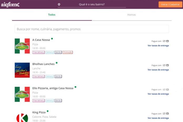Open Ver taxas de entrega for Ello Pizzaria
Screen dimensions: 183x122
click(158, 94)
